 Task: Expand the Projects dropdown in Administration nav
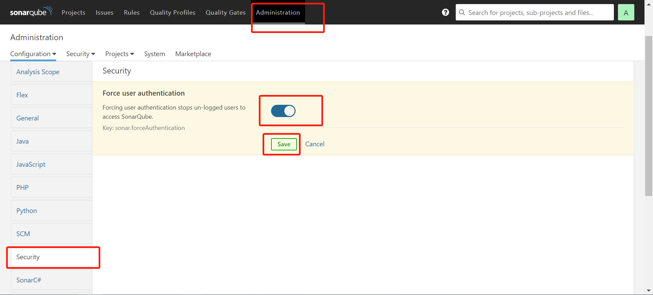click(120, 54)
